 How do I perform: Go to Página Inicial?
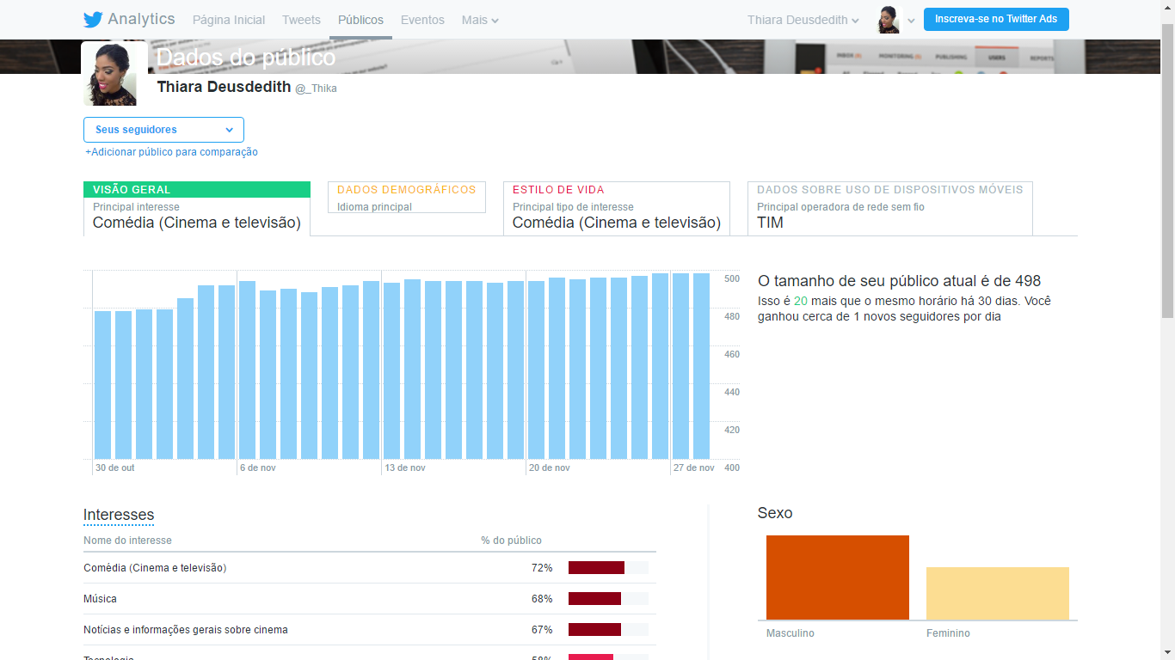[229, 20]
